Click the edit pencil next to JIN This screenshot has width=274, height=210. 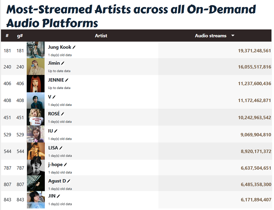(x=58, y=196)
